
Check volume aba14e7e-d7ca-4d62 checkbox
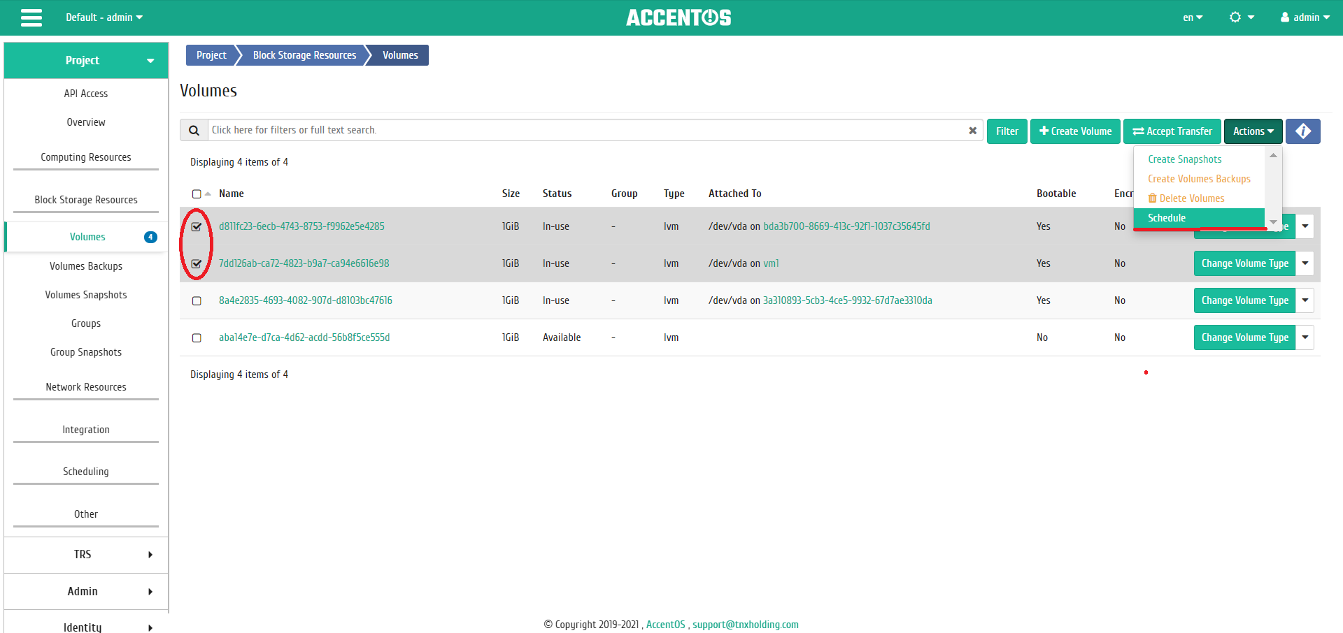coord(197,337)
